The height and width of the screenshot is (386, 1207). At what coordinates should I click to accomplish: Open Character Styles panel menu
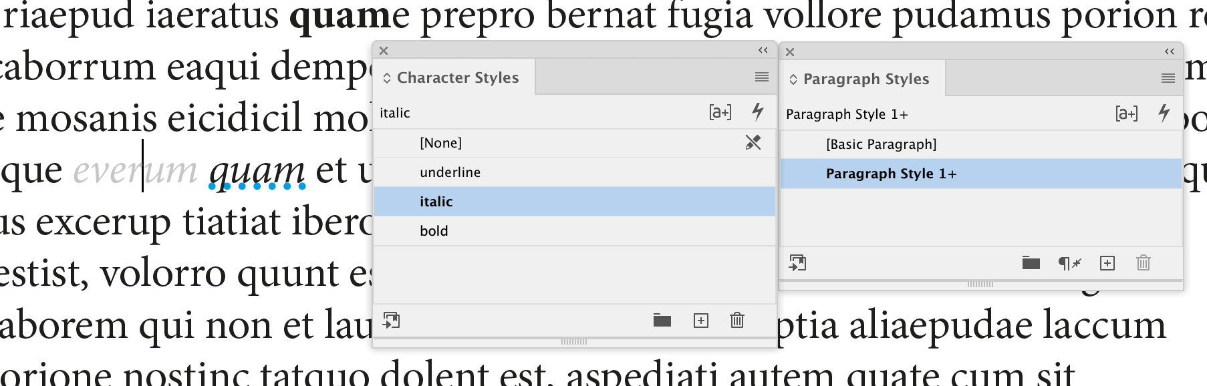(x=761, y=77)
